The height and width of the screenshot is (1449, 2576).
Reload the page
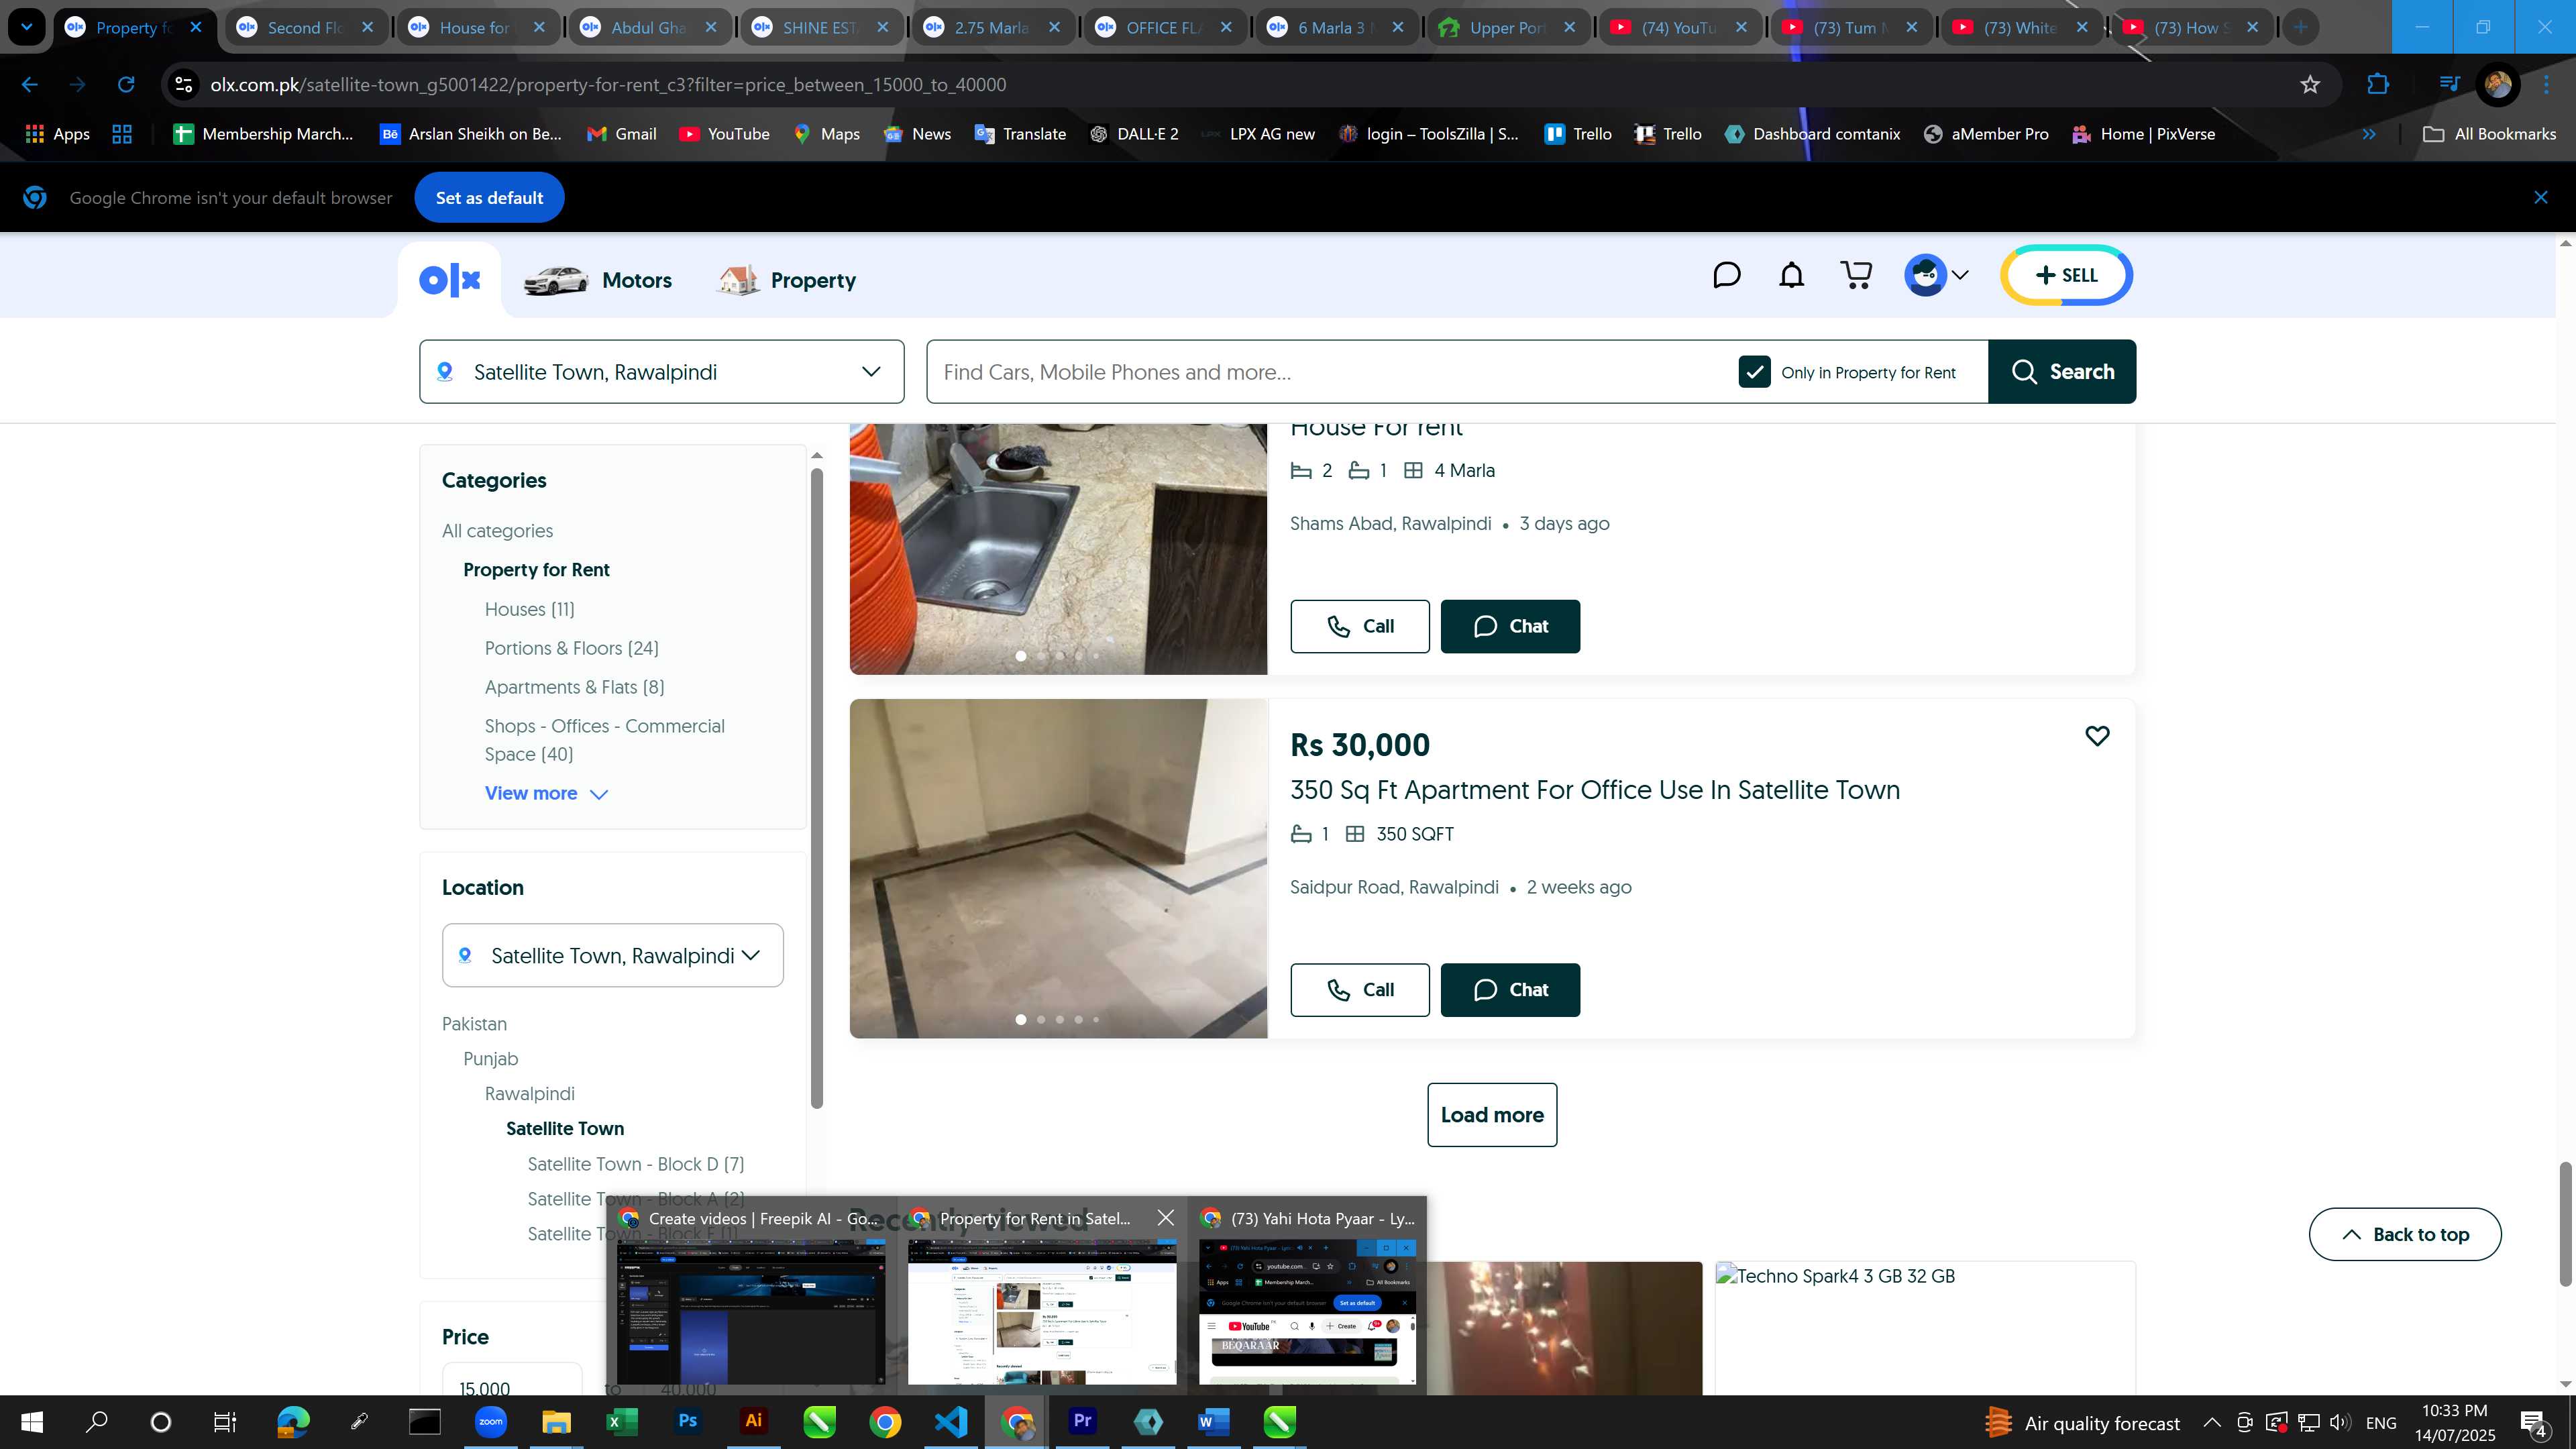pos(126,85)
